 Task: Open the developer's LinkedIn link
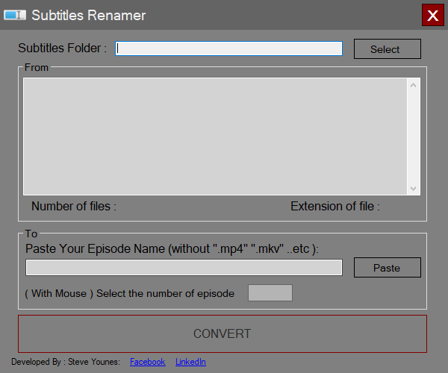190,362
